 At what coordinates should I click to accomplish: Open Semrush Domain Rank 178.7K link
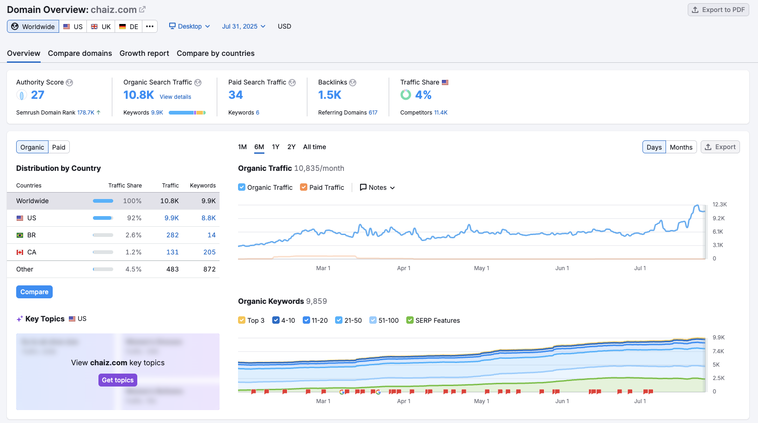[x=86, y=113]
